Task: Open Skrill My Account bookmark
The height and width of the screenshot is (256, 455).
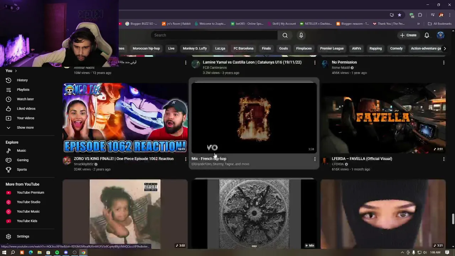Action: (281, 24)
